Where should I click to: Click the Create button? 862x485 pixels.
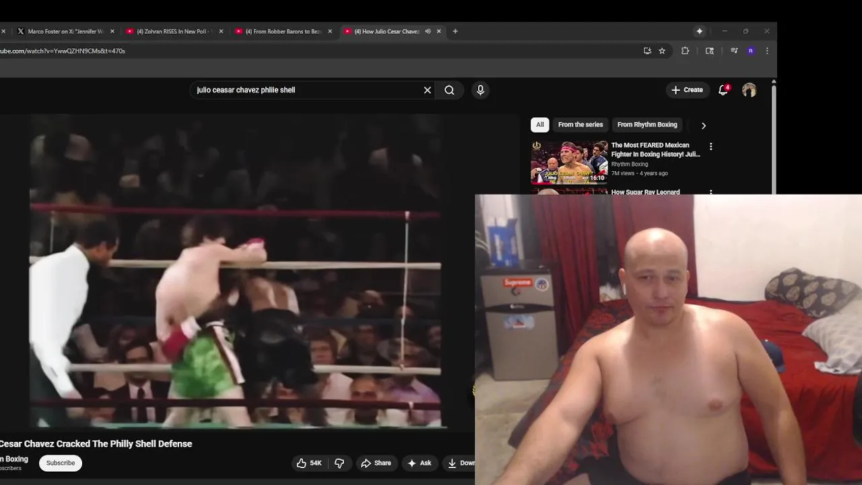tap(687, 90)
